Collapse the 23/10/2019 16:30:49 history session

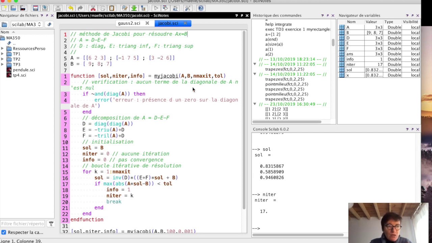pos(255,104)
